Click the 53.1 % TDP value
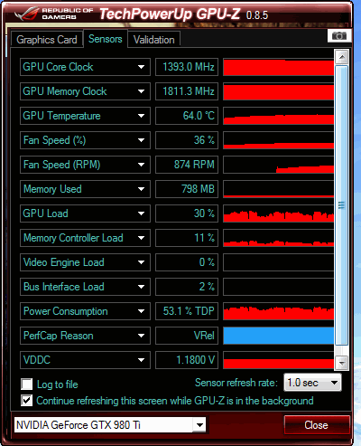 (x=187, y=311)
